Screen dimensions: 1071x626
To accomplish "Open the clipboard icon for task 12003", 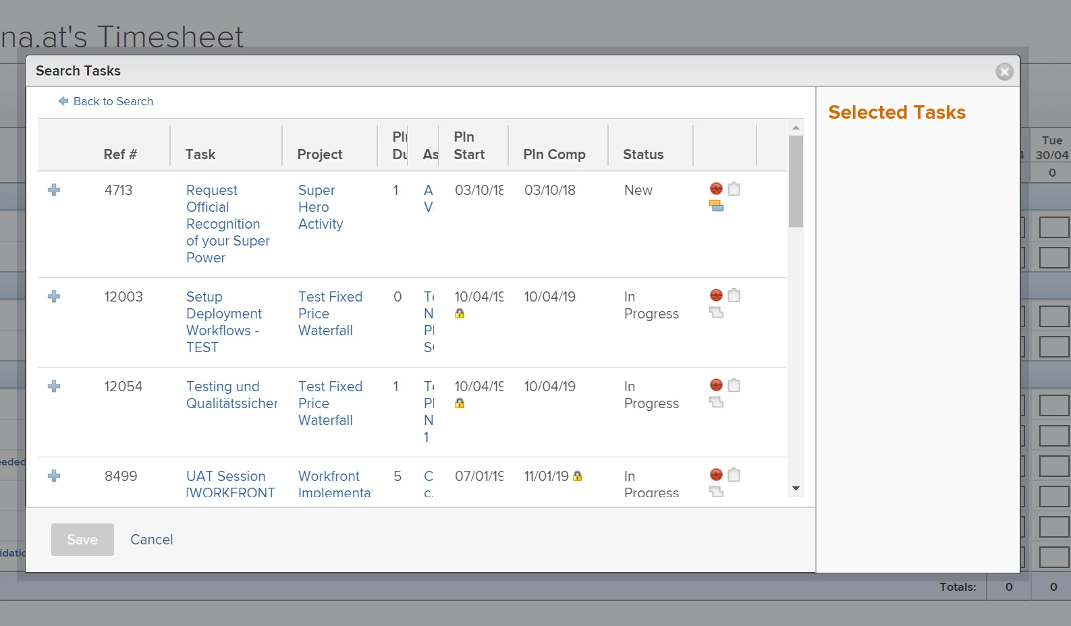I will [734, 295].
